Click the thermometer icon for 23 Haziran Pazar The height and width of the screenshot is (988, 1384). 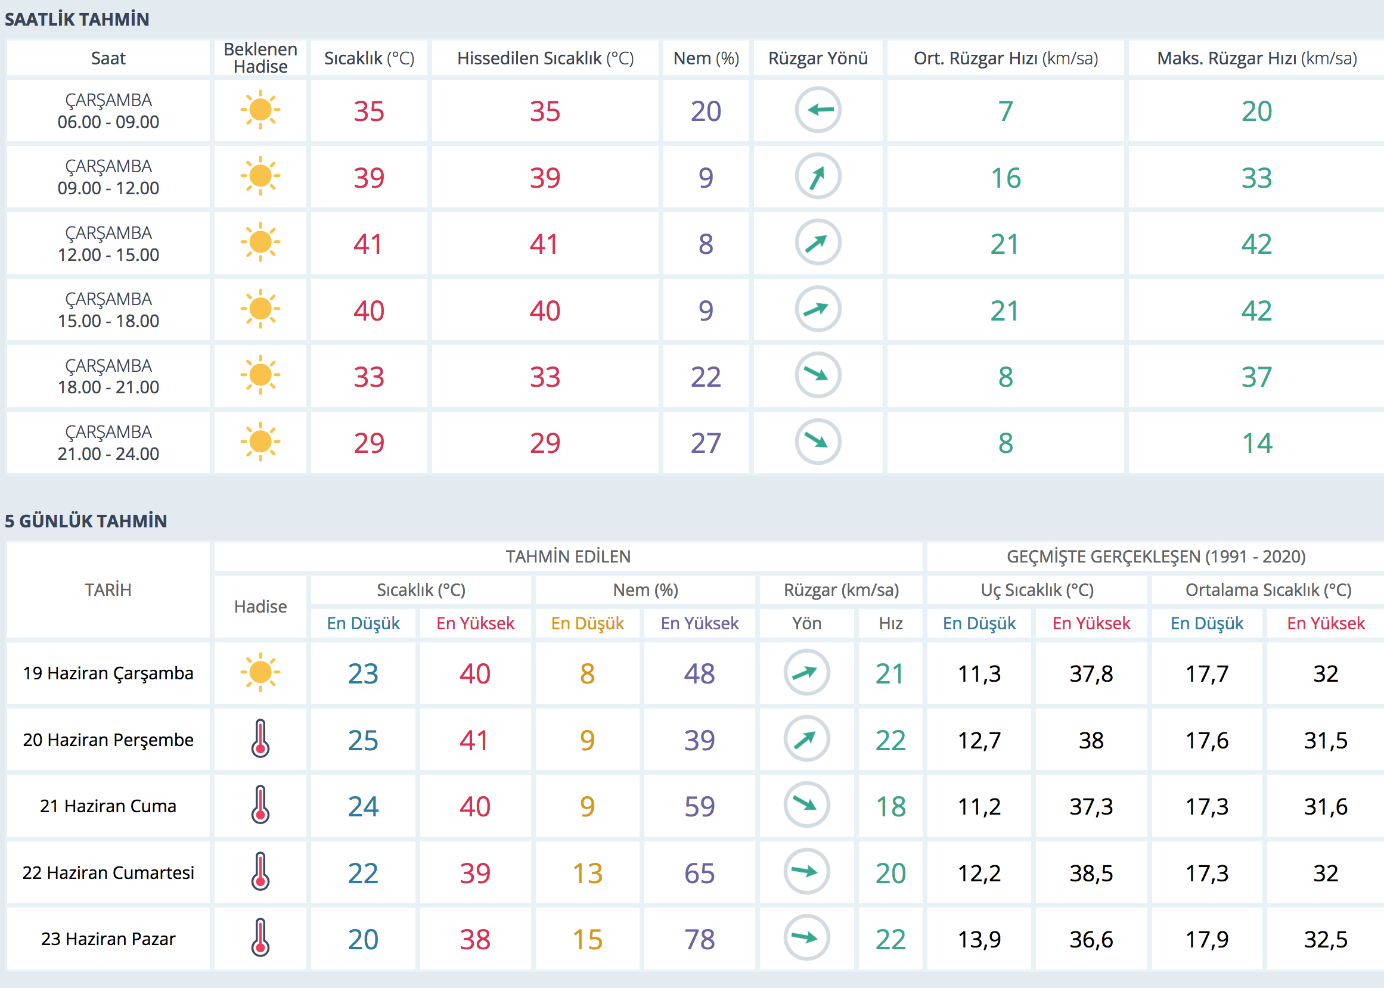coord(260,938)
